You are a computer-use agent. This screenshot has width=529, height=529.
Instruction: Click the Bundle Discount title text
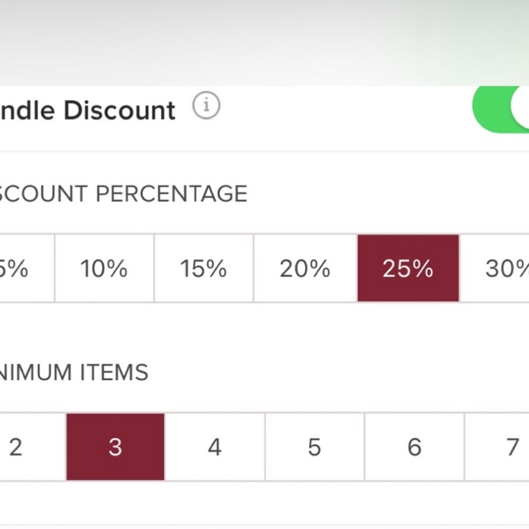coord(87,110)
